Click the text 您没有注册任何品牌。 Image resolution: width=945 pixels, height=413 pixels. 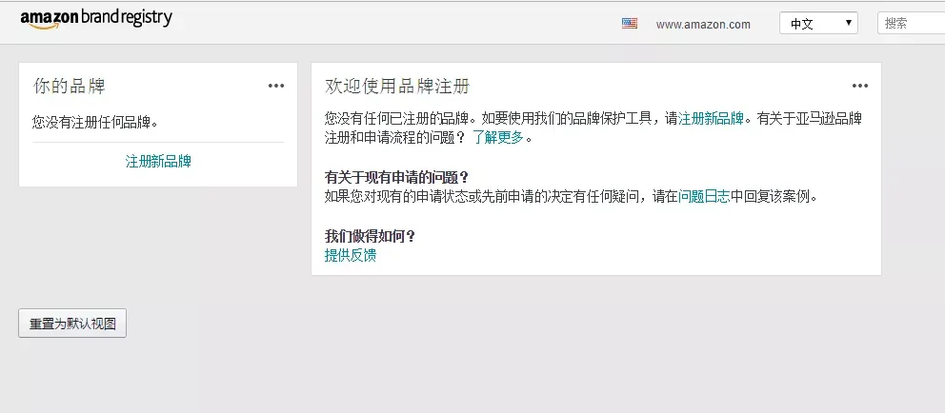(x=94, y=123)
